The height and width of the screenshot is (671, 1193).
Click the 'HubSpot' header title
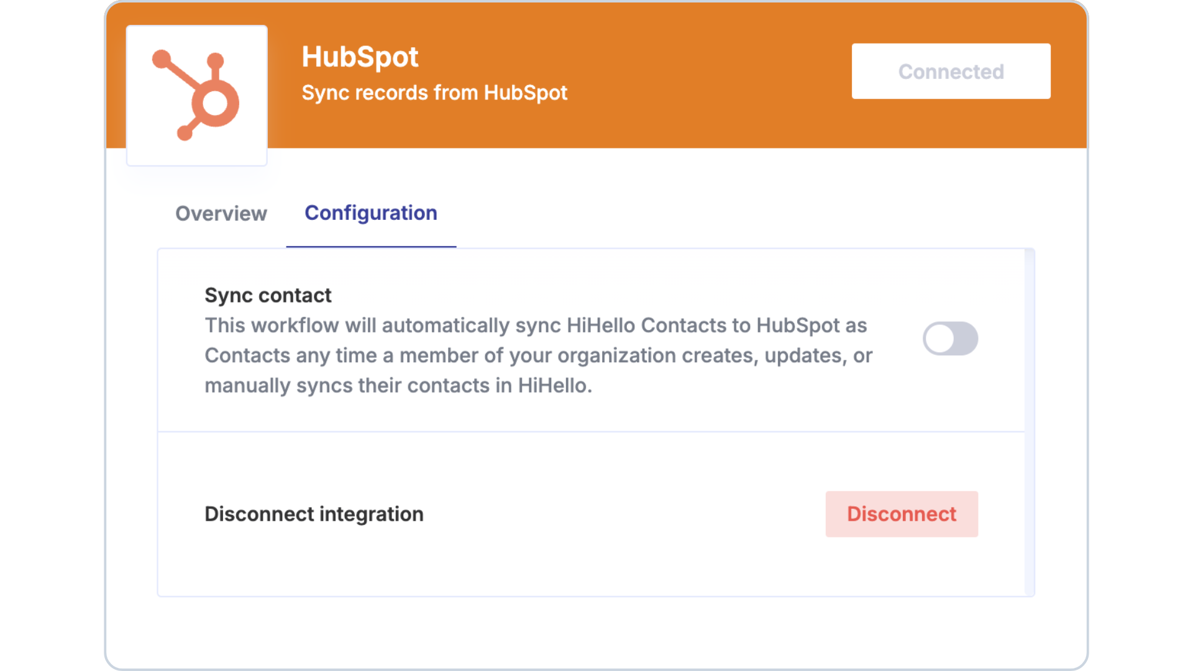coord(360,57)
